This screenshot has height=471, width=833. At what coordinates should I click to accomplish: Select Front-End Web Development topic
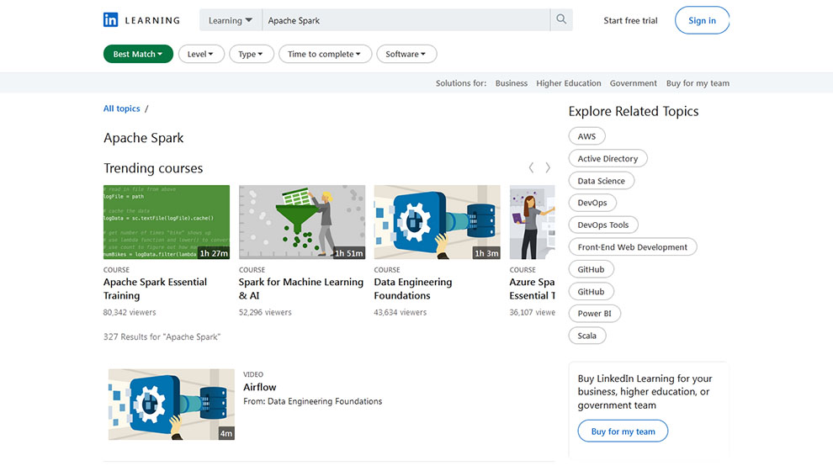click(x=632, y=247)
